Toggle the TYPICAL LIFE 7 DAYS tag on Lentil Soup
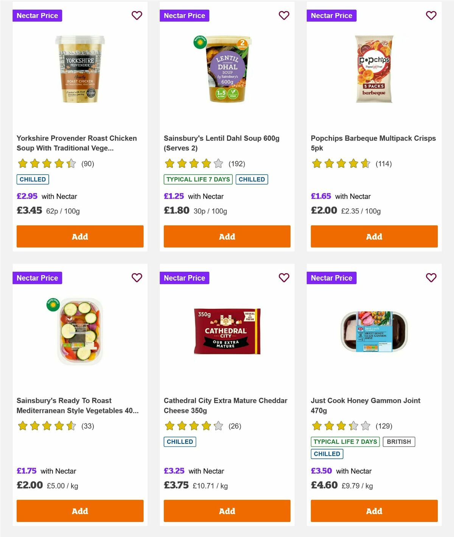 click(198, 179)
